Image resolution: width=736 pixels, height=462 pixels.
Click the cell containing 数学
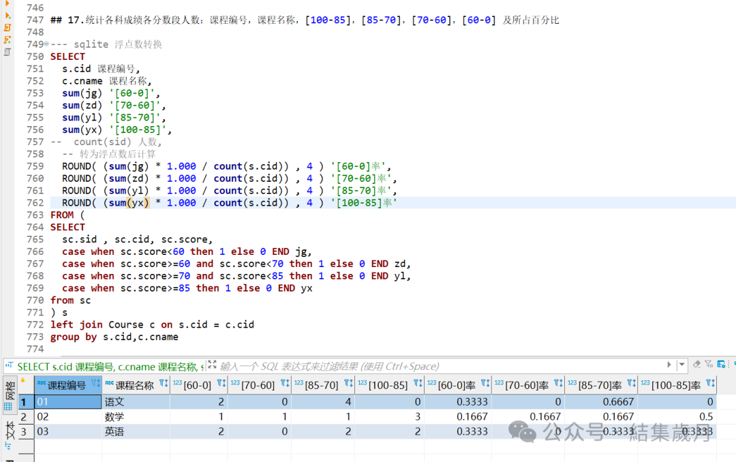click(136, 416)
